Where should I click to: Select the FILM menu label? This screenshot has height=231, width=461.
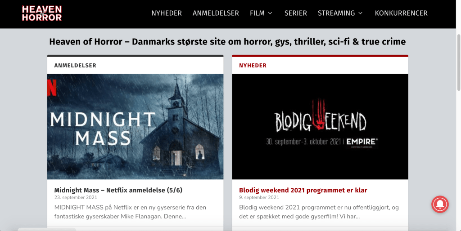coord(257,13)
